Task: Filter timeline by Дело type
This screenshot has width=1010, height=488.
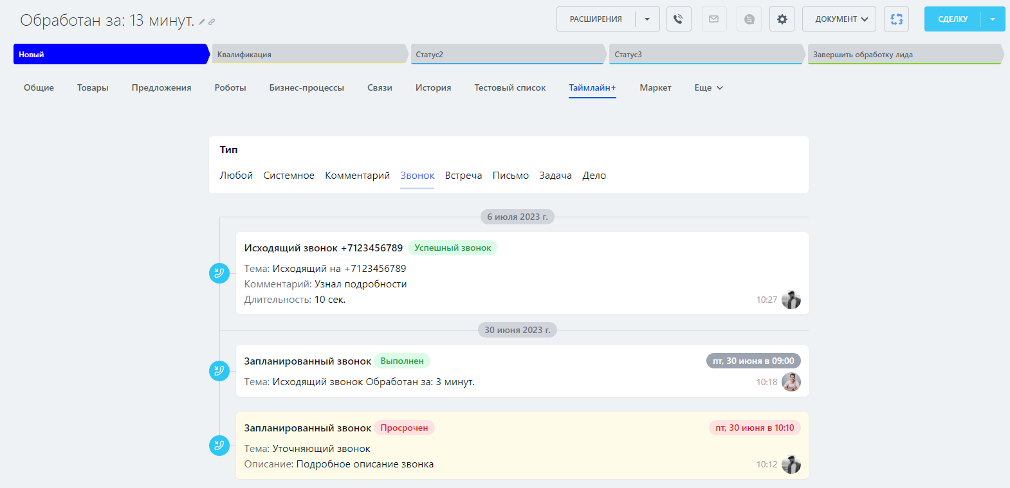Action: pyautogui.click(x=594, y=176)
